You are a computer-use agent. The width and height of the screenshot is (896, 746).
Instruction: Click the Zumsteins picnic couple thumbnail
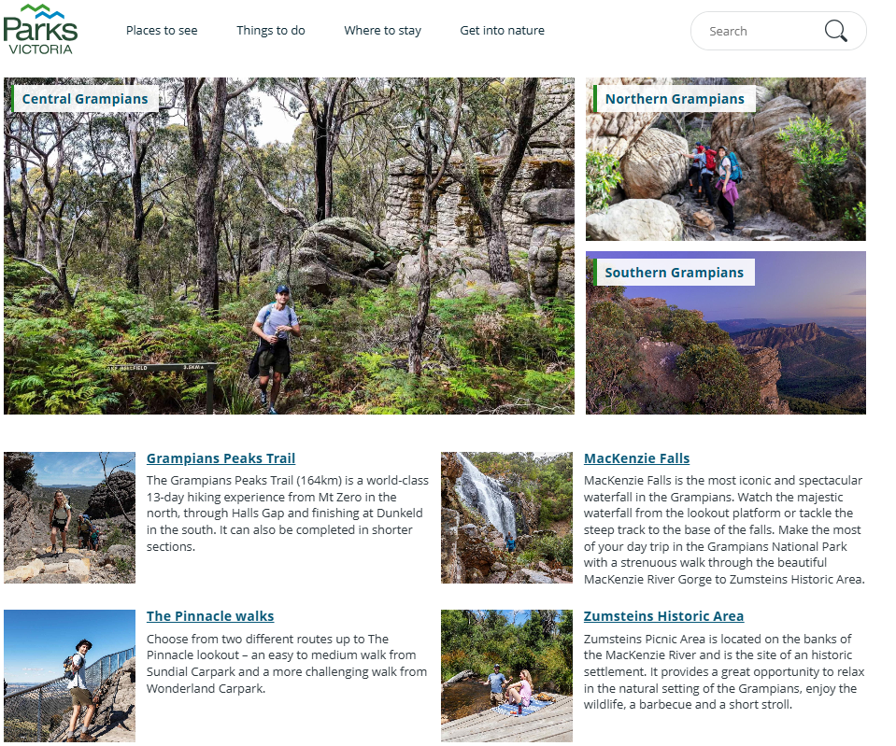click(x=506, y=676)
